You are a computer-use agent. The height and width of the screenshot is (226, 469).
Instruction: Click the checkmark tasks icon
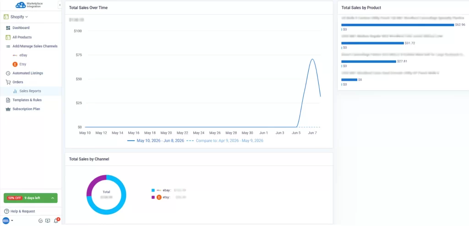click(x=41, y=221)
